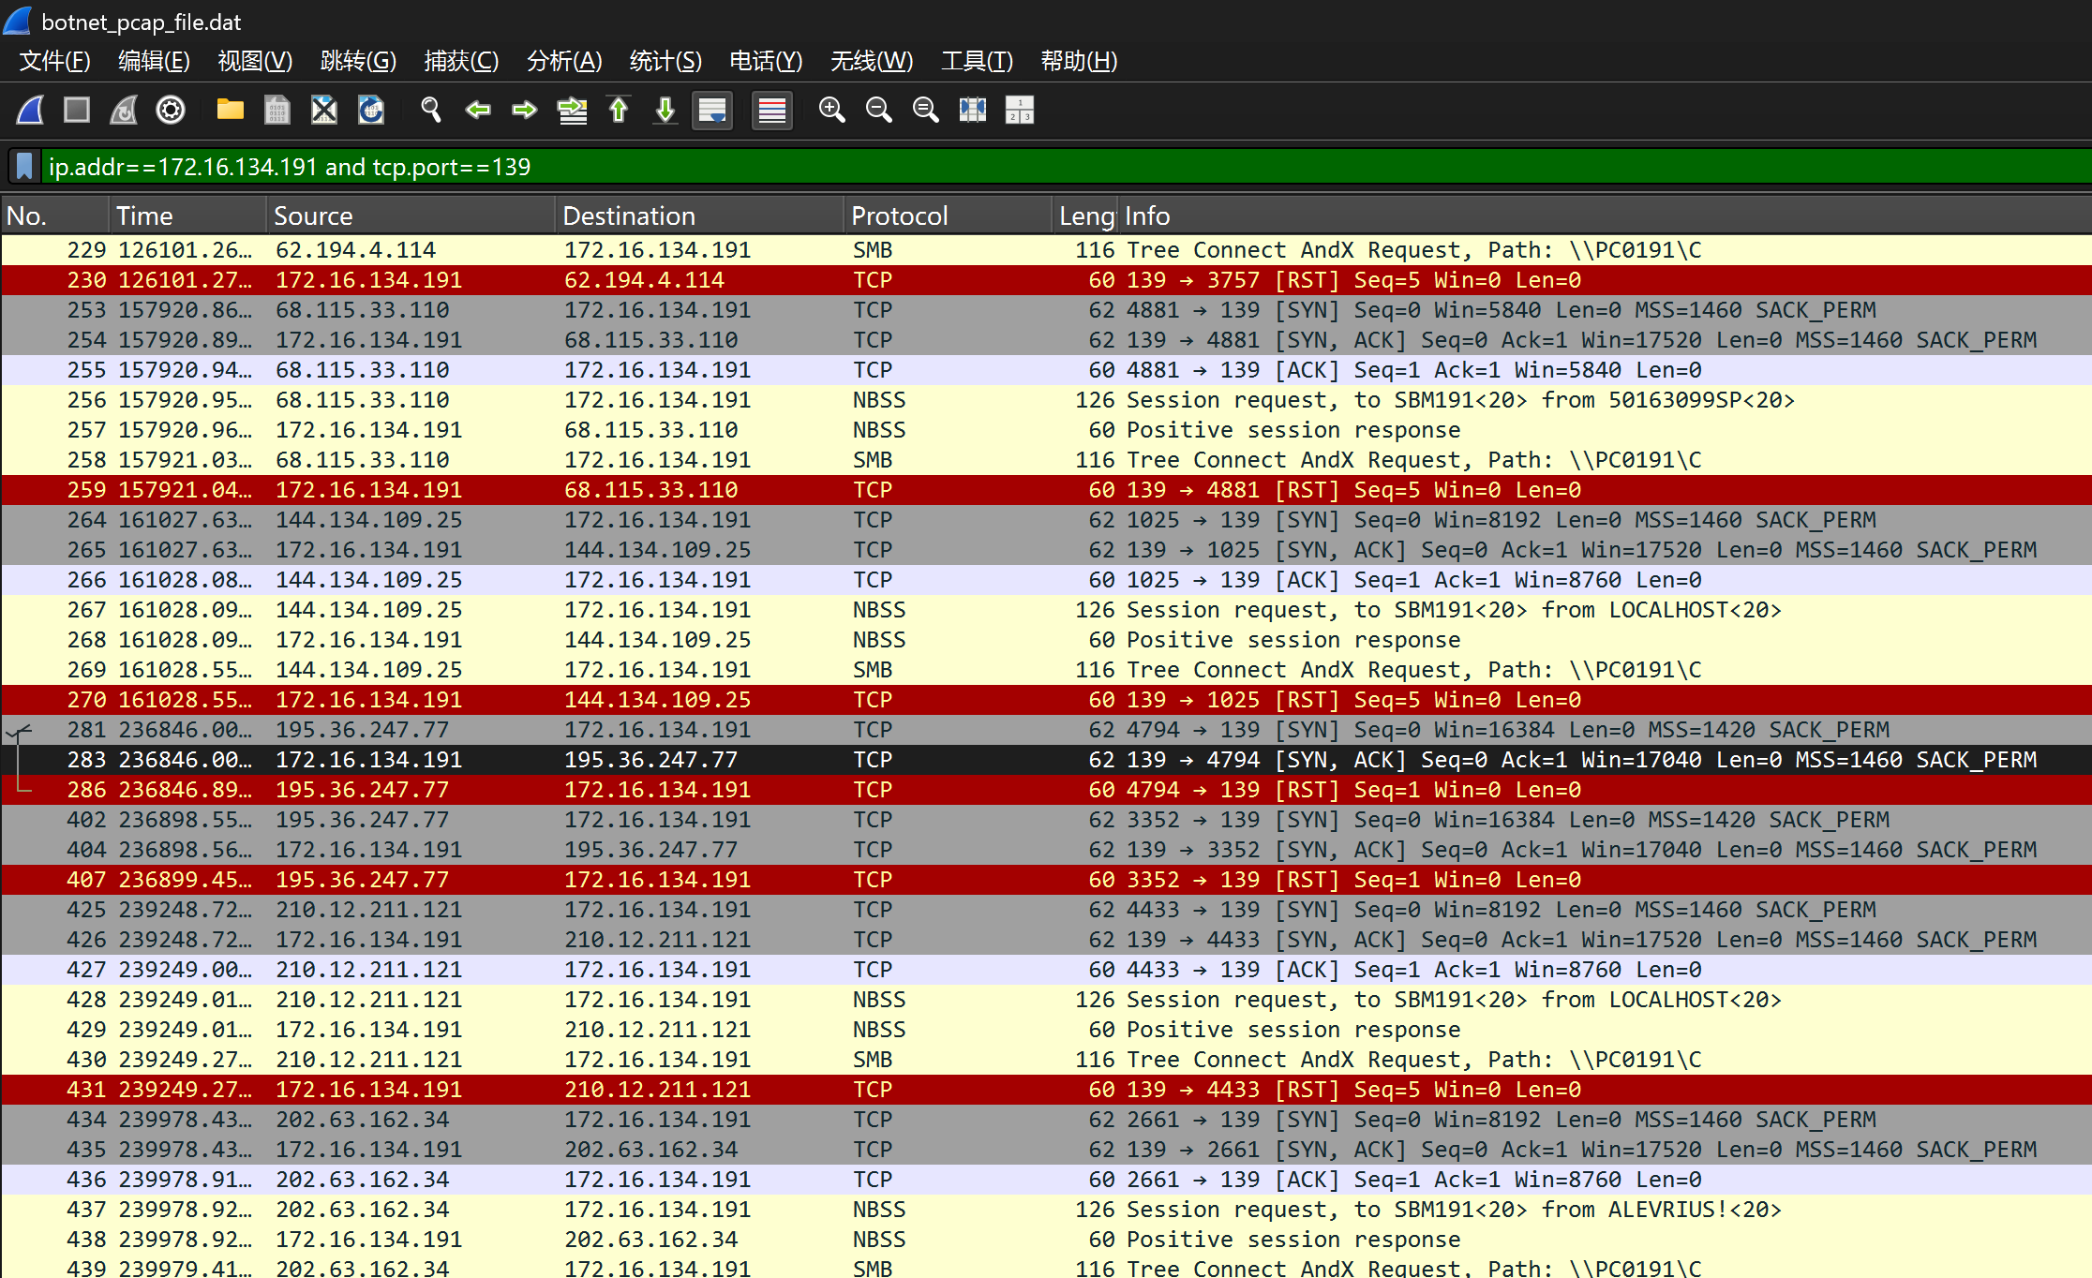This screenshot has width=2092, height=1278.
Task: Sort packets by the Time column header
Action: coord(144,216)
